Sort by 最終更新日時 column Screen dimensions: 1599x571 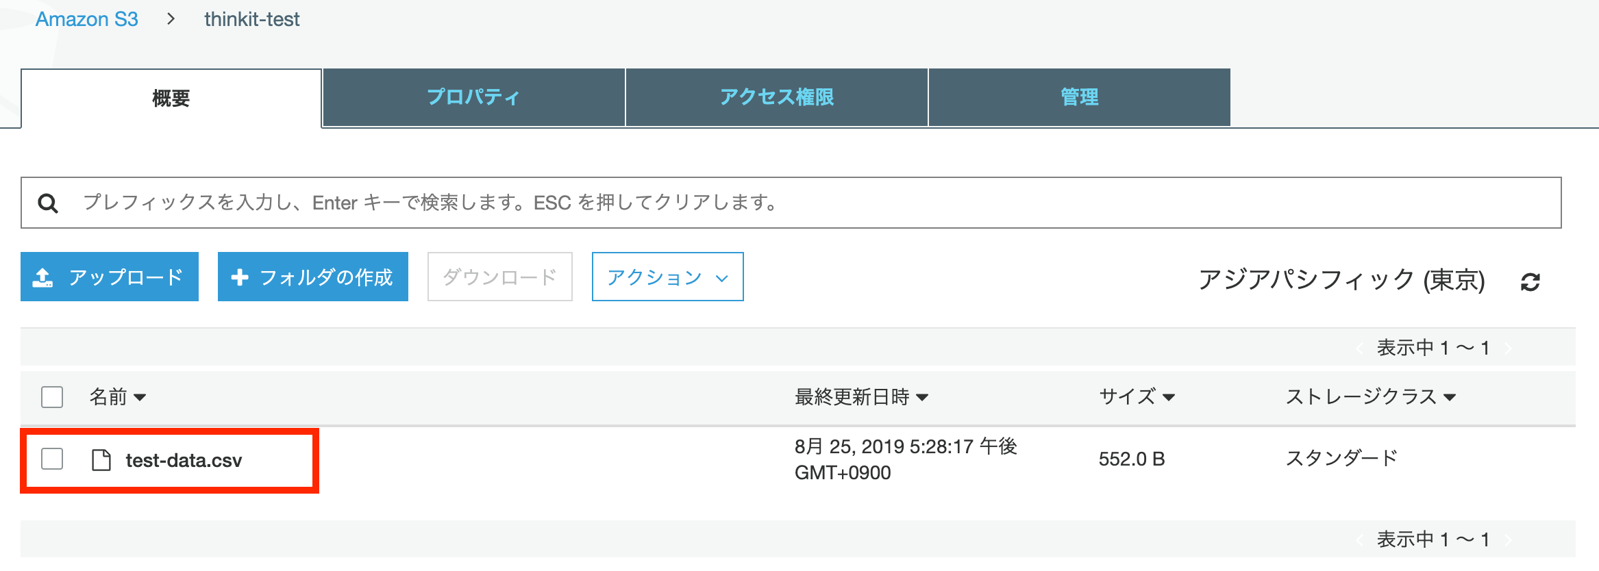861,397
